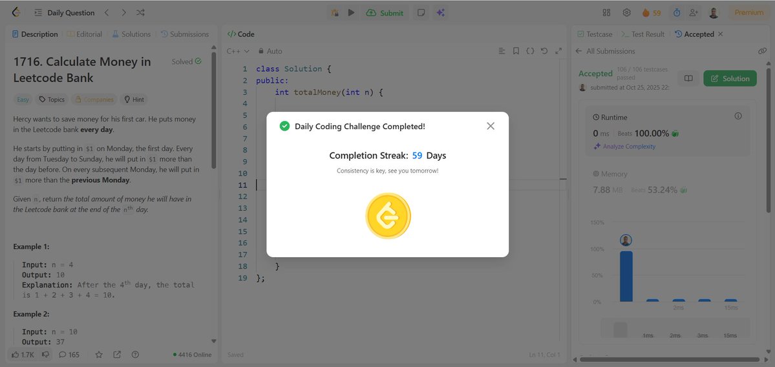The image size is (775, 367).
Task: Go to next question arrow
Action: pyautogui.click(x=123, y=13)
